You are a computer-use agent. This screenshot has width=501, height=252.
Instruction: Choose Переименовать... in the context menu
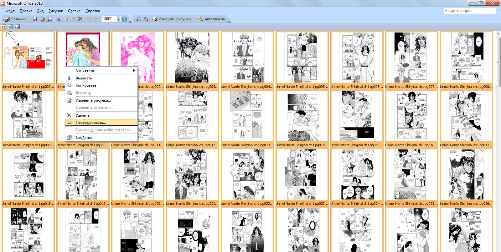coord(101,123)
